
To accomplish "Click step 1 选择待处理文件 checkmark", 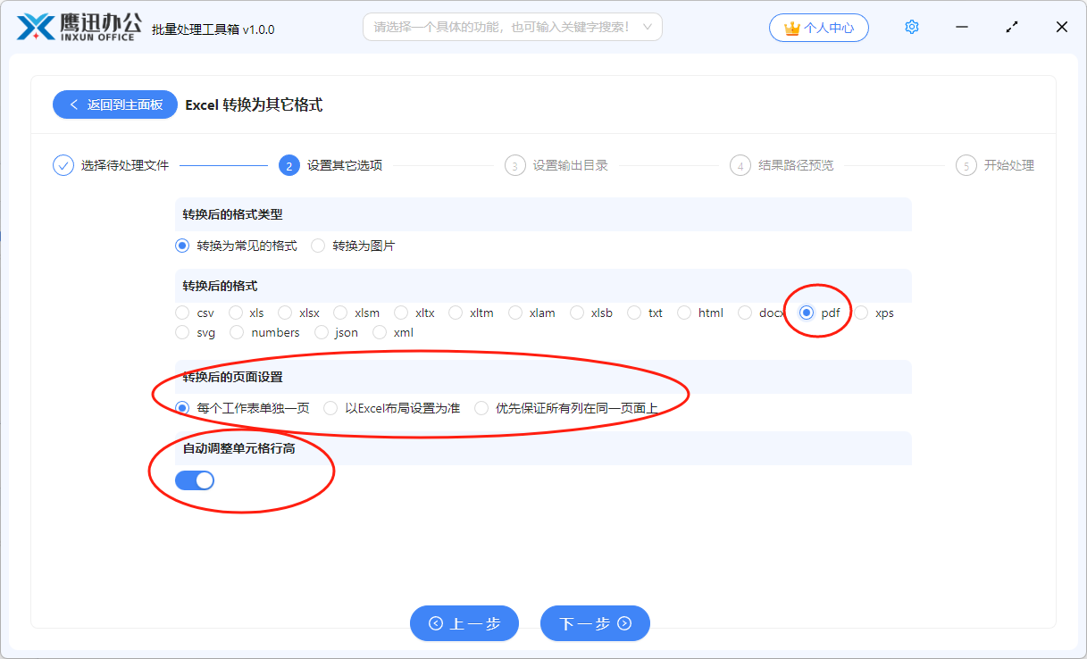I will [63, 165].
